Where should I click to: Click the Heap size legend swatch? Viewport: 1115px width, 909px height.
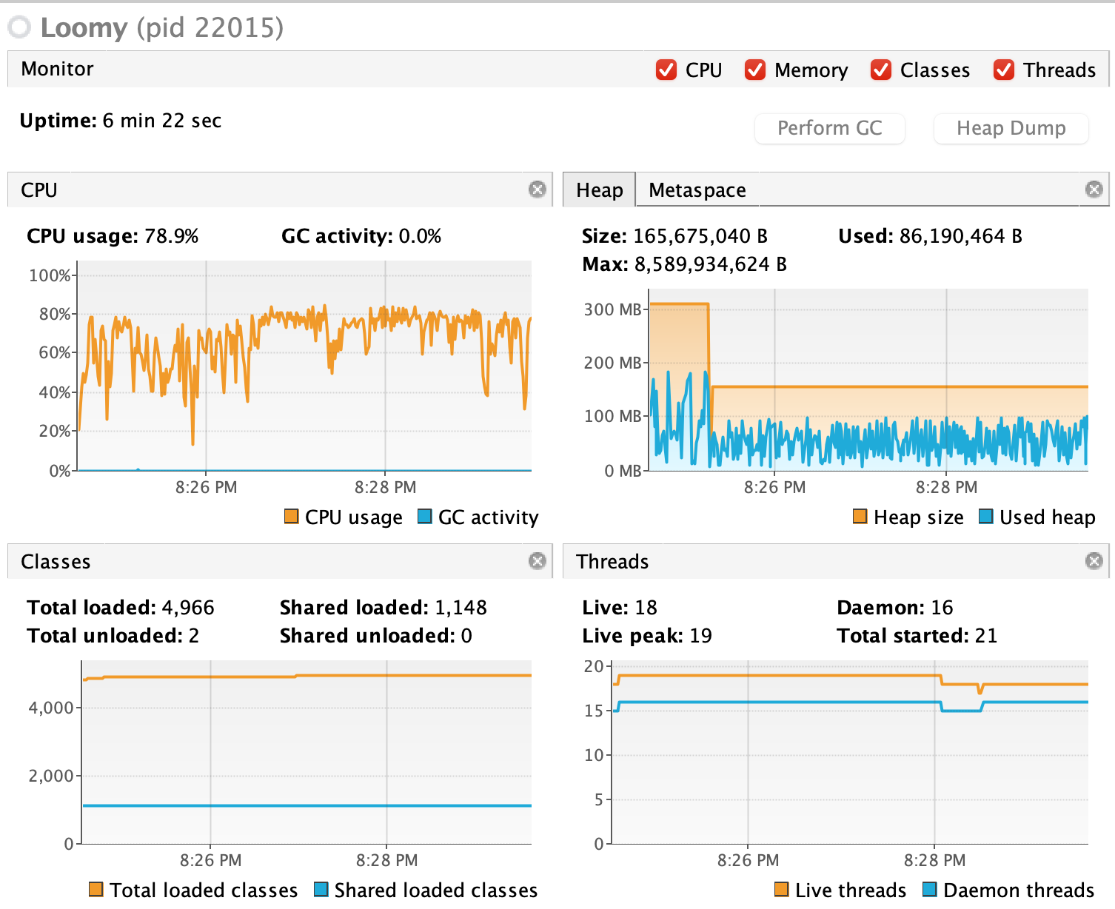tap(860, 516)
